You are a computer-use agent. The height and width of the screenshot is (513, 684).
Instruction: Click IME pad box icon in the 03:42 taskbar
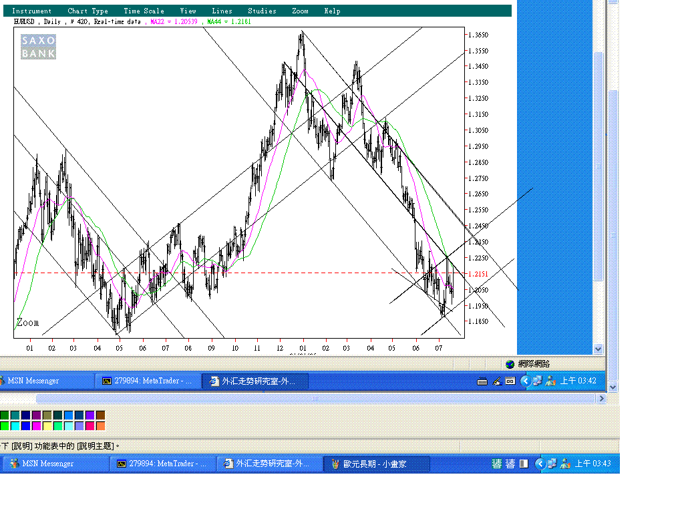(510, 381)
